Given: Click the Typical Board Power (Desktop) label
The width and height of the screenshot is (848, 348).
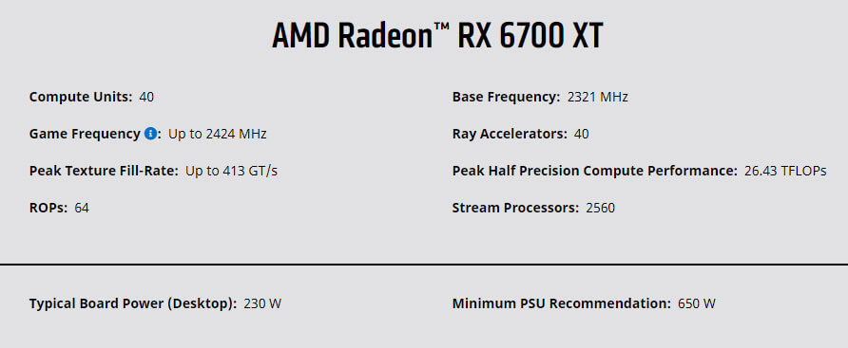Looking at the screenshot, I should (133, 303).
